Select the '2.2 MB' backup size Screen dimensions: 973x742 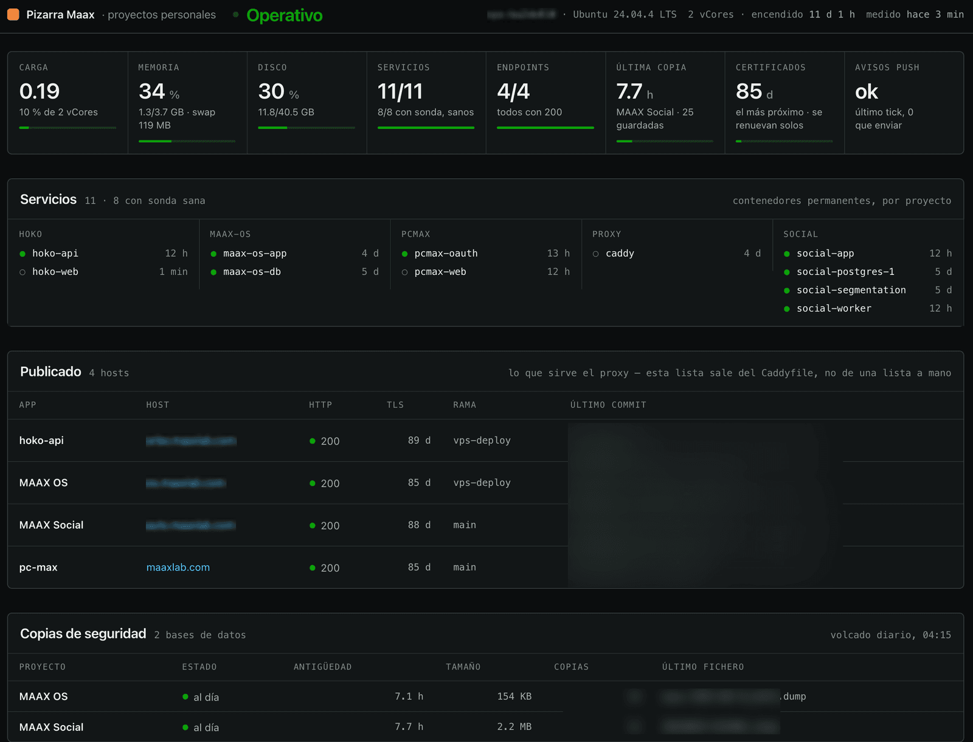click(514, 727)
